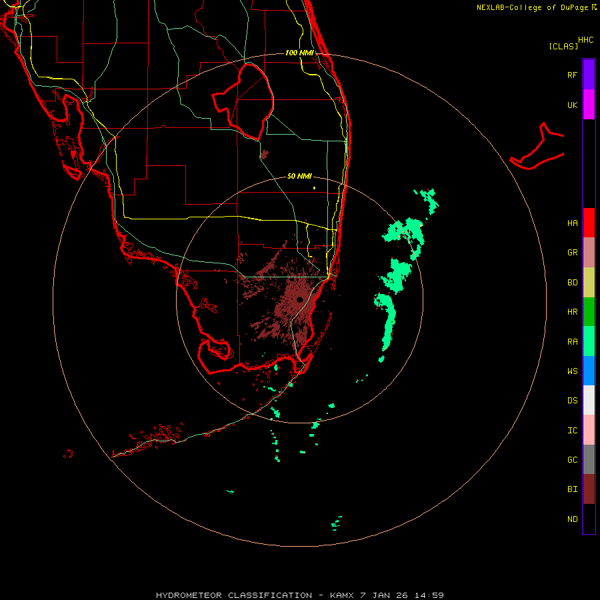Viewport: 600px width, 600px height.
Task: Select the GC gray legend swatch
Action: click(x=589, y=459)
